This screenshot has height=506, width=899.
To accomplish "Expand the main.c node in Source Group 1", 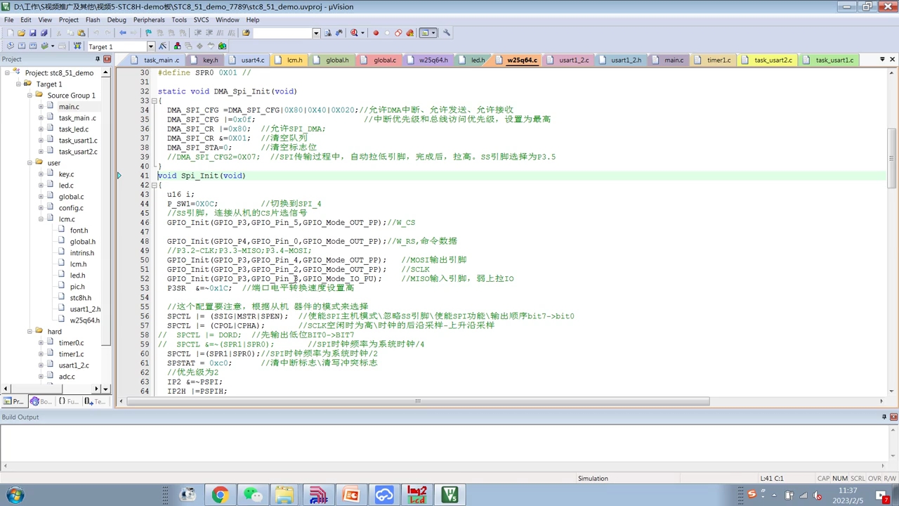I will (41, 106).
